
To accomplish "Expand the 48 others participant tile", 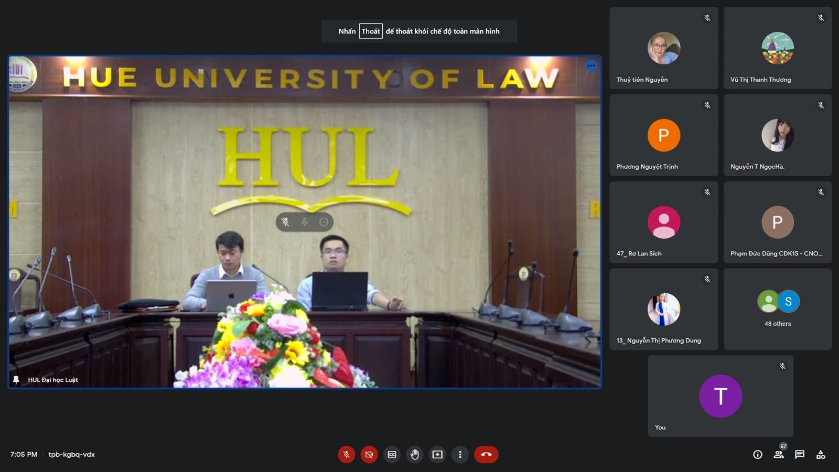I will 778,309.
